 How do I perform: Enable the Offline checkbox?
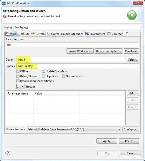(x=18, y=71)
